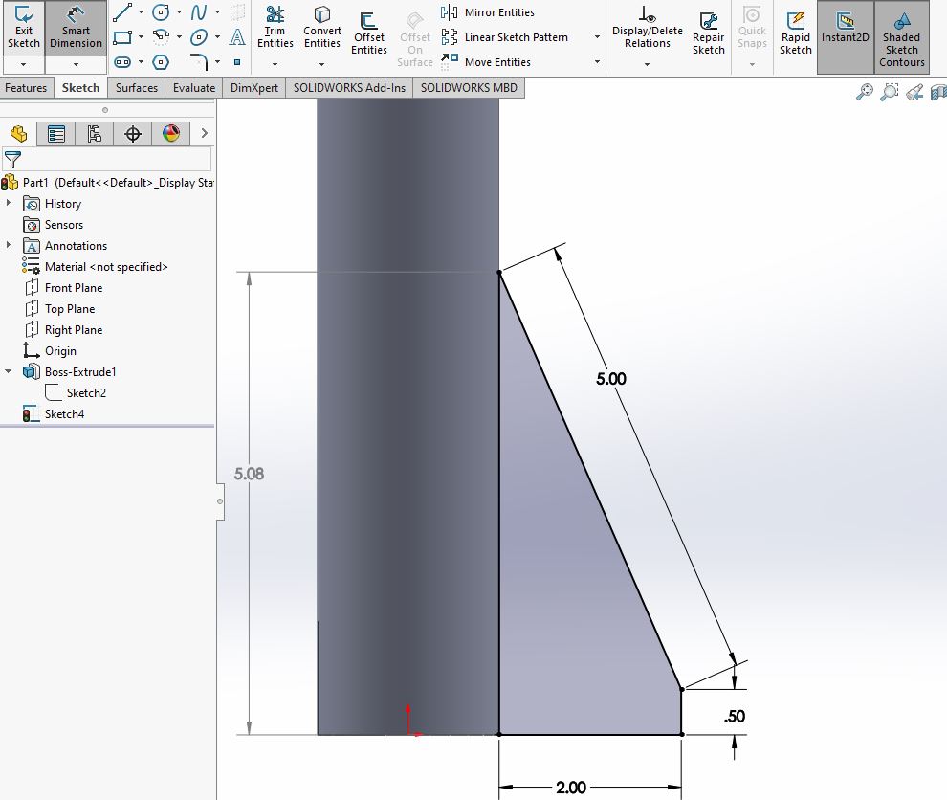Click the Exit Sketch icon
Viewport: 947px width, 800px height.
tap(24, 28)
